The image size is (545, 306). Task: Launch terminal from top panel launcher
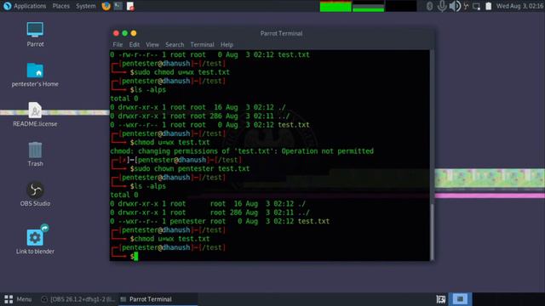[x=118, y=6]
